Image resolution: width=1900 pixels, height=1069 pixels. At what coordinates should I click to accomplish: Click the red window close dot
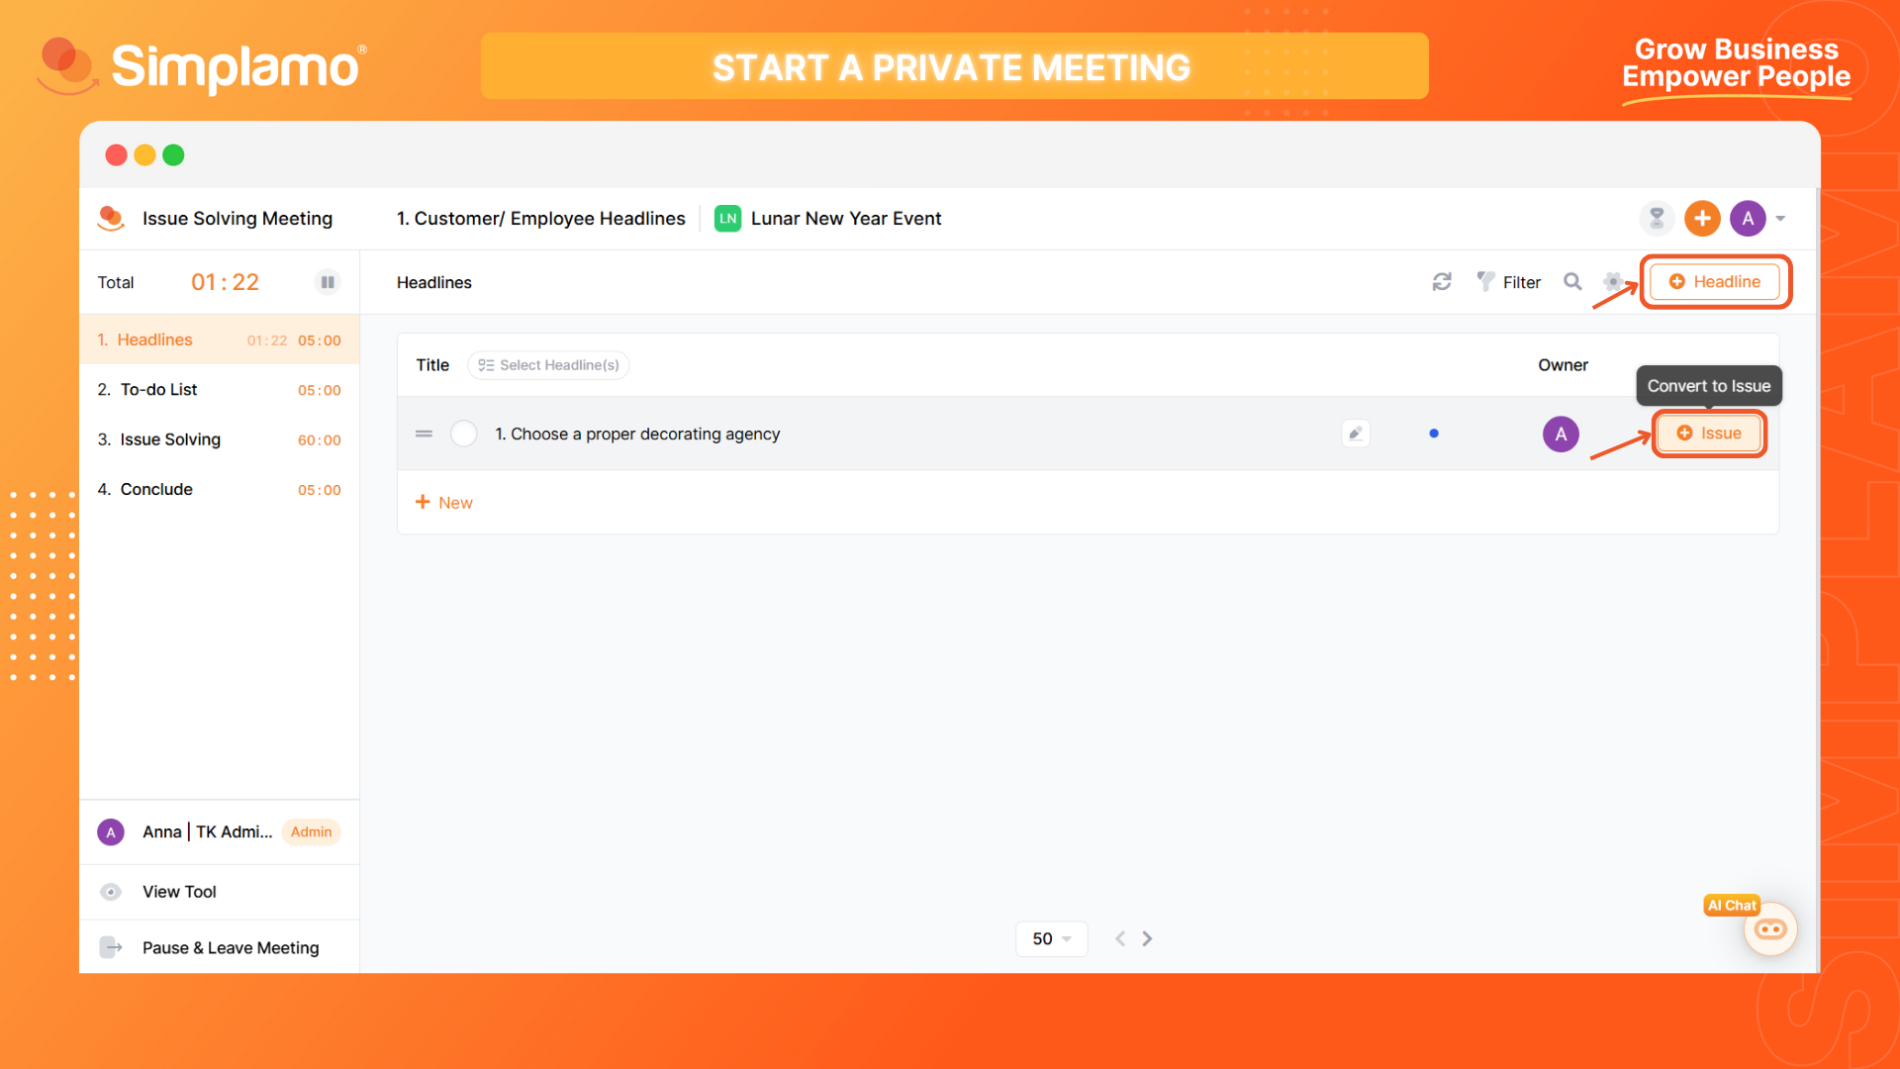point(116,155)
